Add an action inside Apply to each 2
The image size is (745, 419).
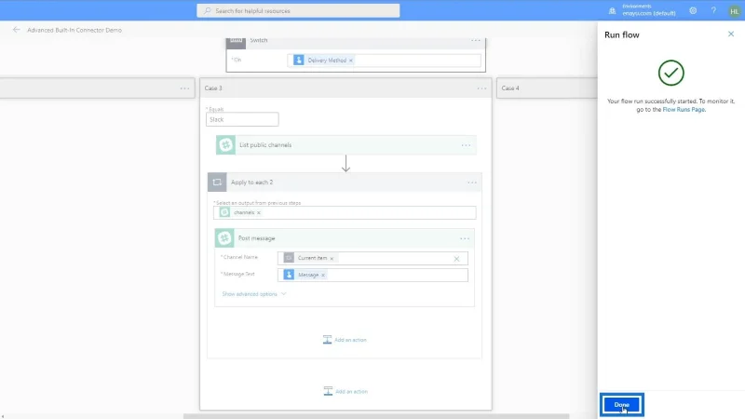click(x=345, y=340)
